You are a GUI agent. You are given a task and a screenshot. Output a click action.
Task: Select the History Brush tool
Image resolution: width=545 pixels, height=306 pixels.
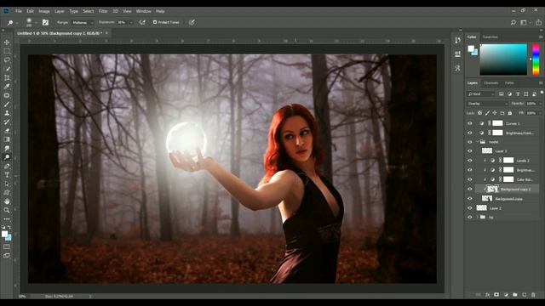pos(7,122)
